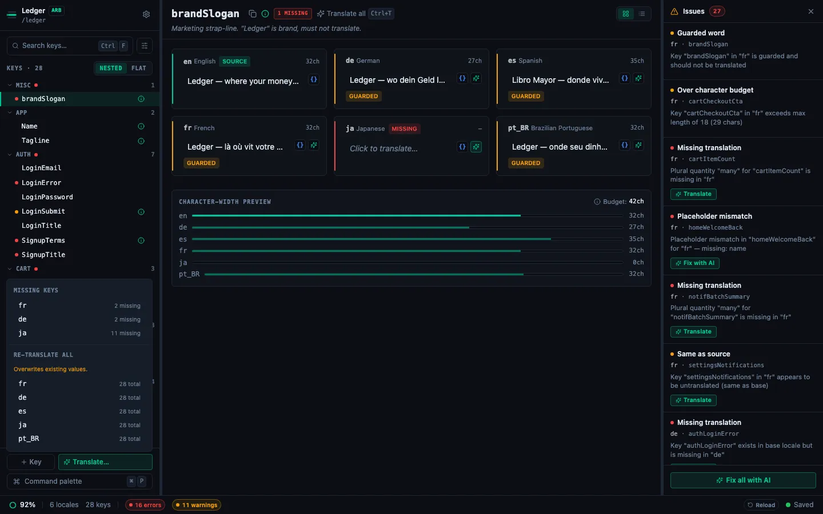Viewport: 823px width, 514px height.
Task: Collapse the AUTH group
Action: click(10, 155)
